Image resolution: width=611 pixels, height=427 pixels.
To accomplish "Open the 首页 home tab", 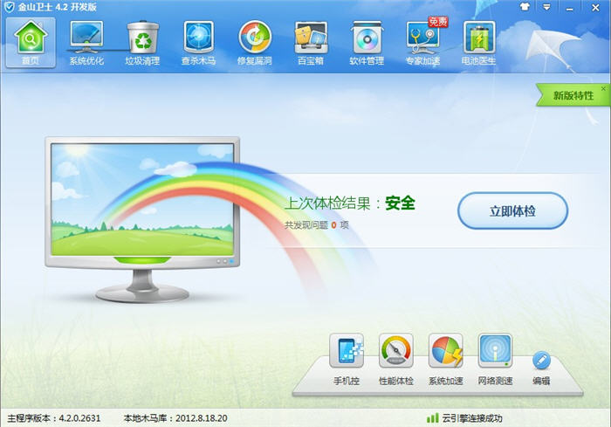I will pyautogui.click(x=31, y=43).
